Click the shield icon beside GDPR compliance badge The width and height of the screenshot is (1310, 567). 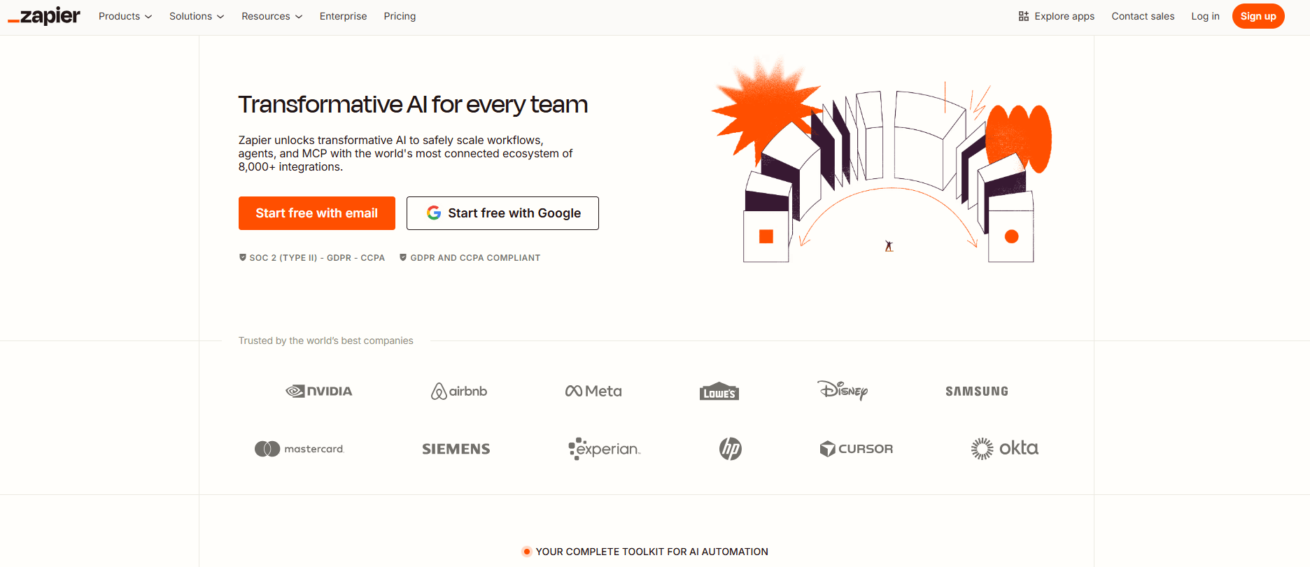pyautogui.click(x=402, y=257)
